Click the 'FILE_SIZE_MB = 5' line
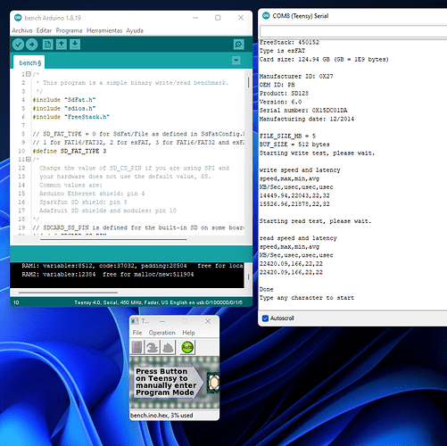 click(x=287, y=136)
